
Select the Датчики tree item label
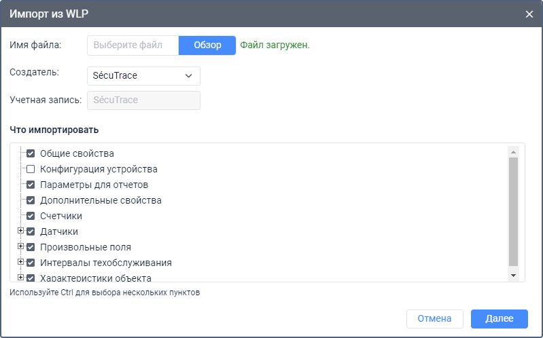tap(59, 232)
